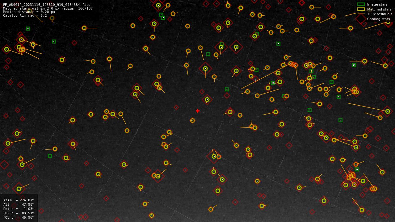Click the red center cross marker
The width and height of the screenshot is (395, 222).
(198, 111)
